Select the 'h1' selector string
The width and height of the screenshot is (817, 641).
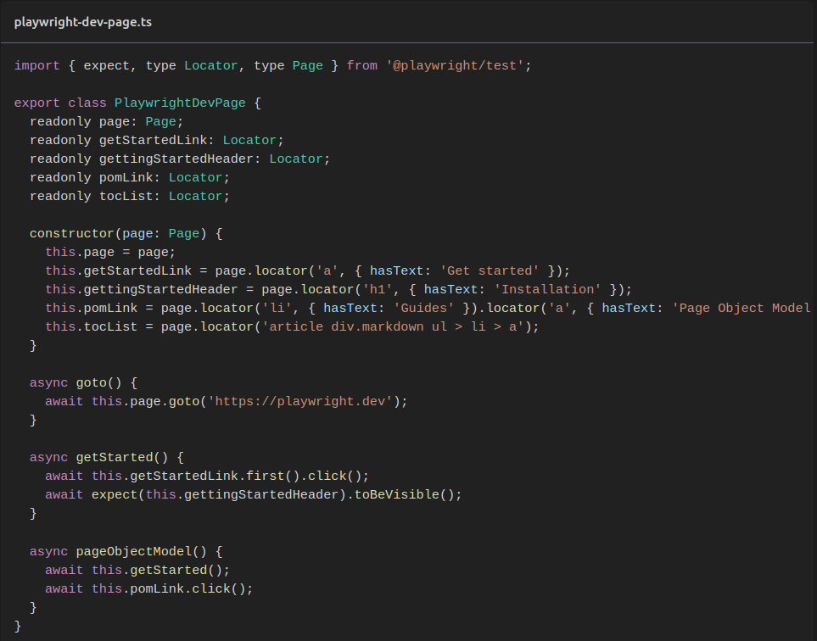pyautogui.click(x=378, y=290)
